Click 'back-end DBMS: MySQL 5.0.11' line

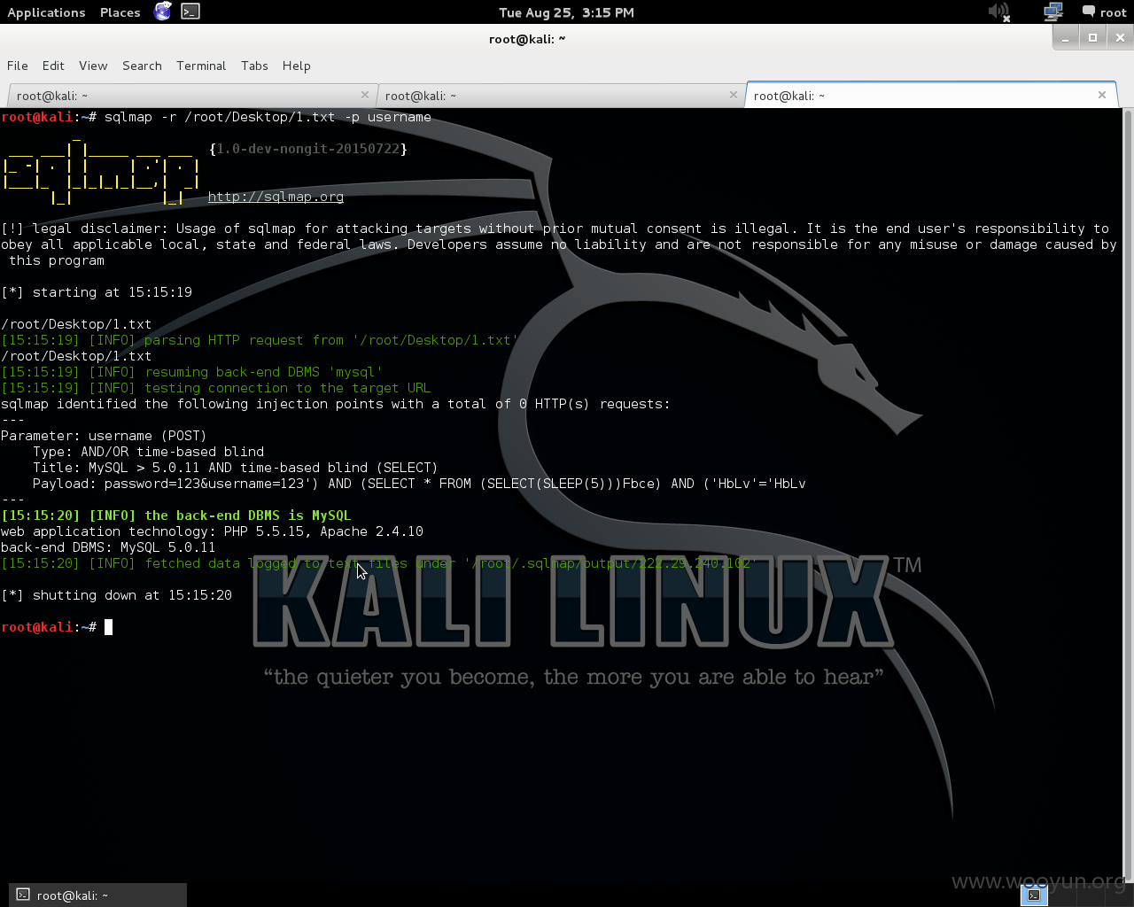(x=108, y=547)
